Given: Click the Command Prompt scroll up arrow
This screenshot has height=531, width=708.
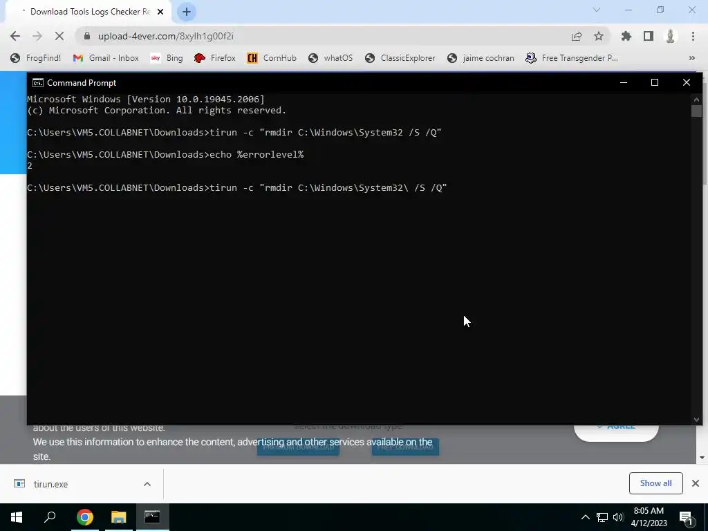Looking at the screenshot, I should 696,100.
